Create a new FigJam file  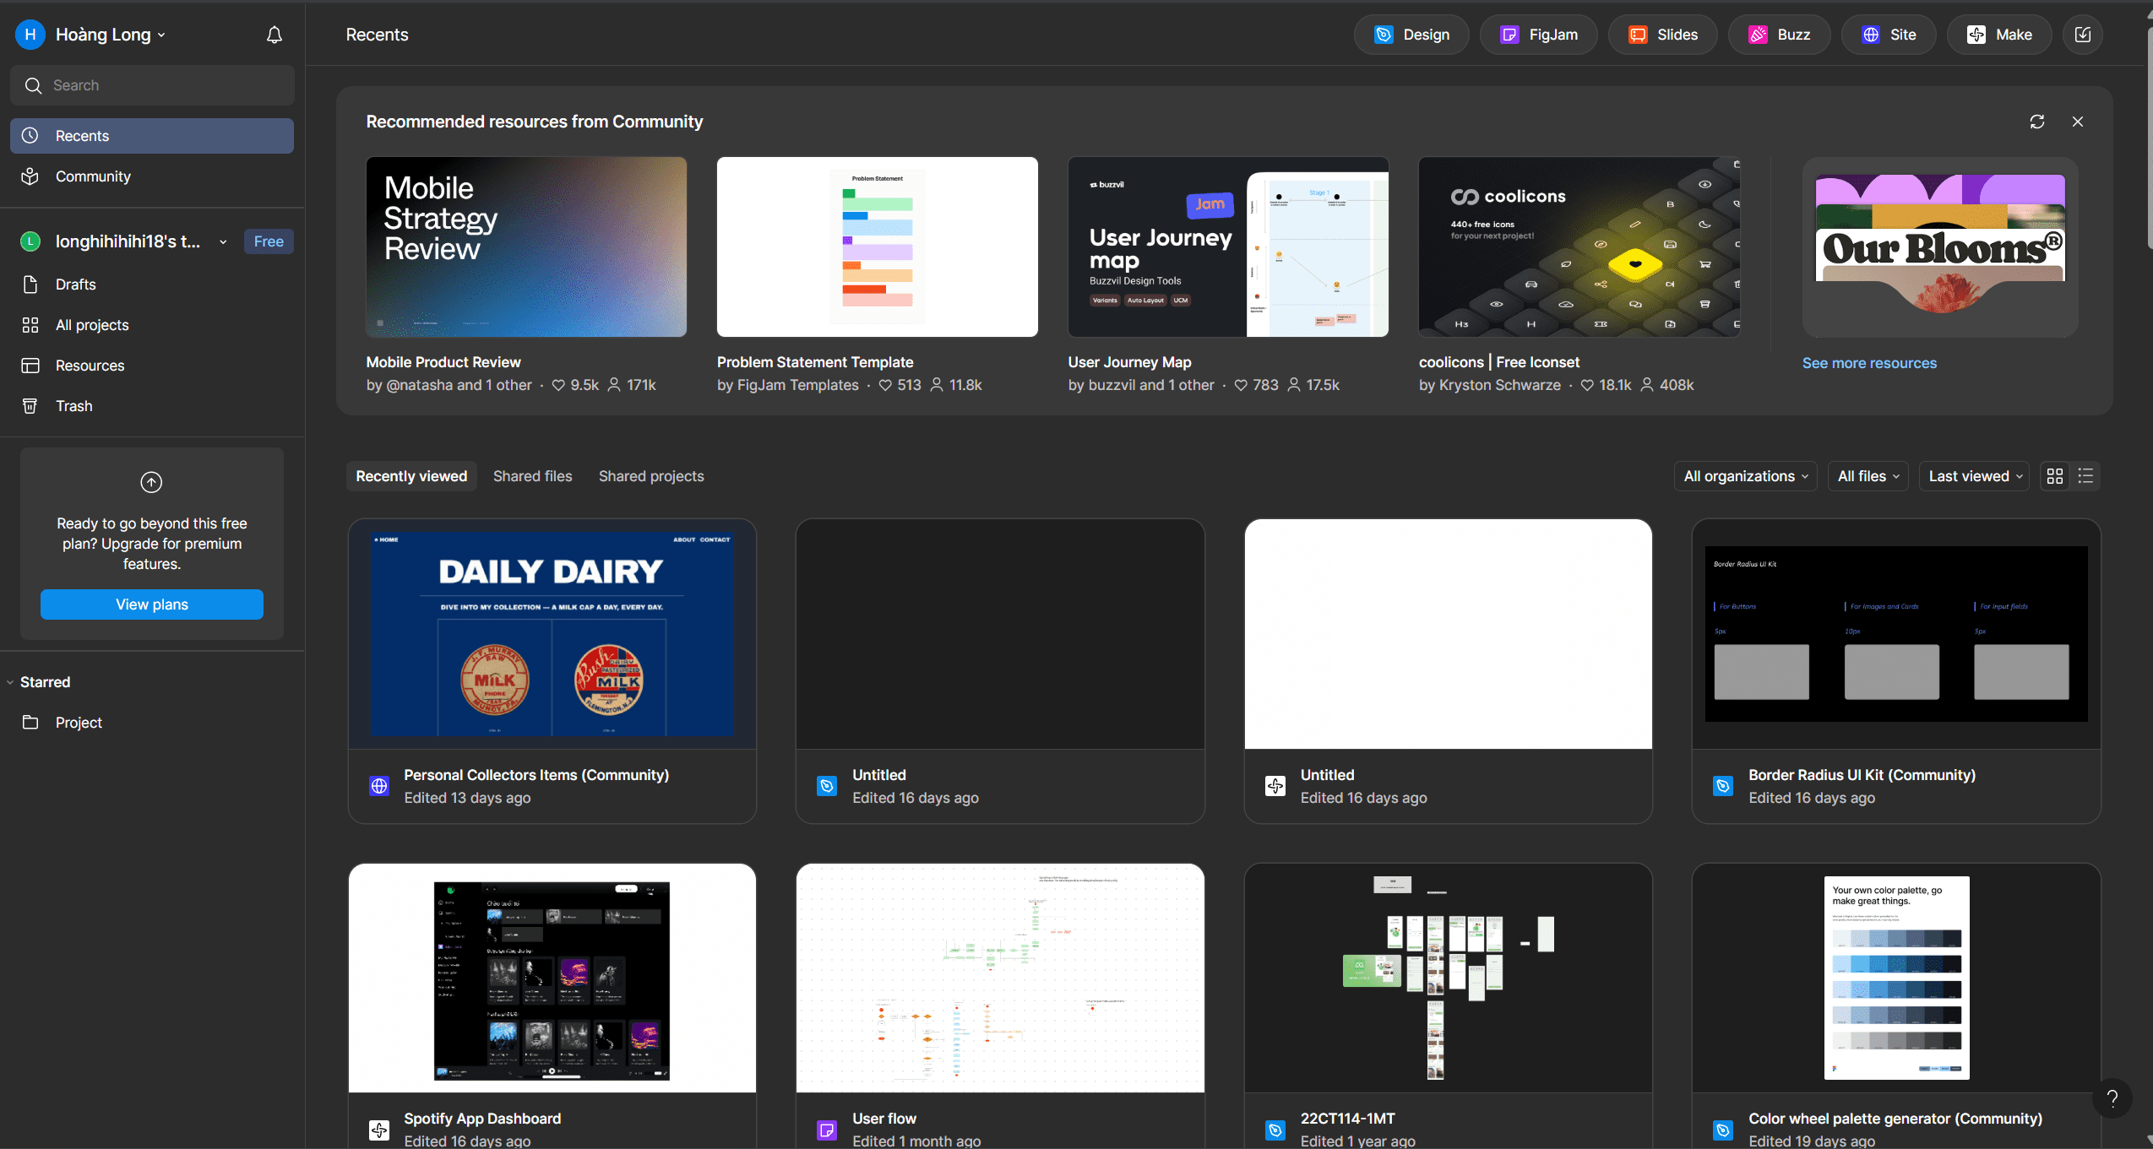(1538, 35)
